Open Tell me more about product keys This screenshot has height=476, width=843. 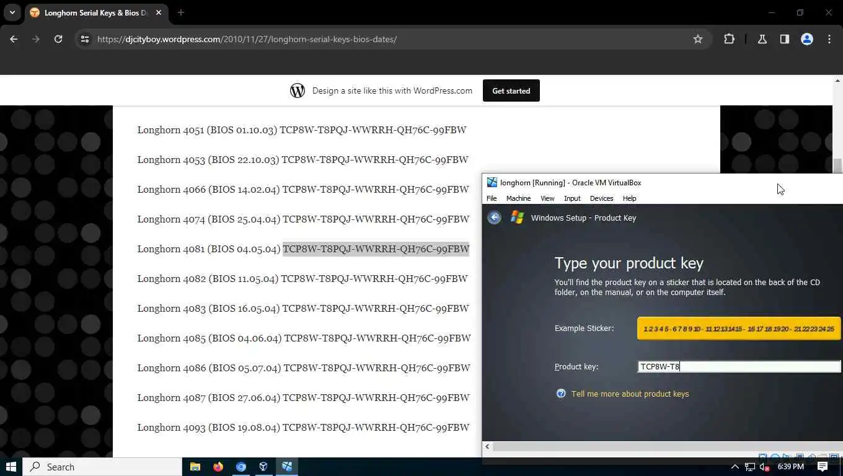(x=630, y=394)
